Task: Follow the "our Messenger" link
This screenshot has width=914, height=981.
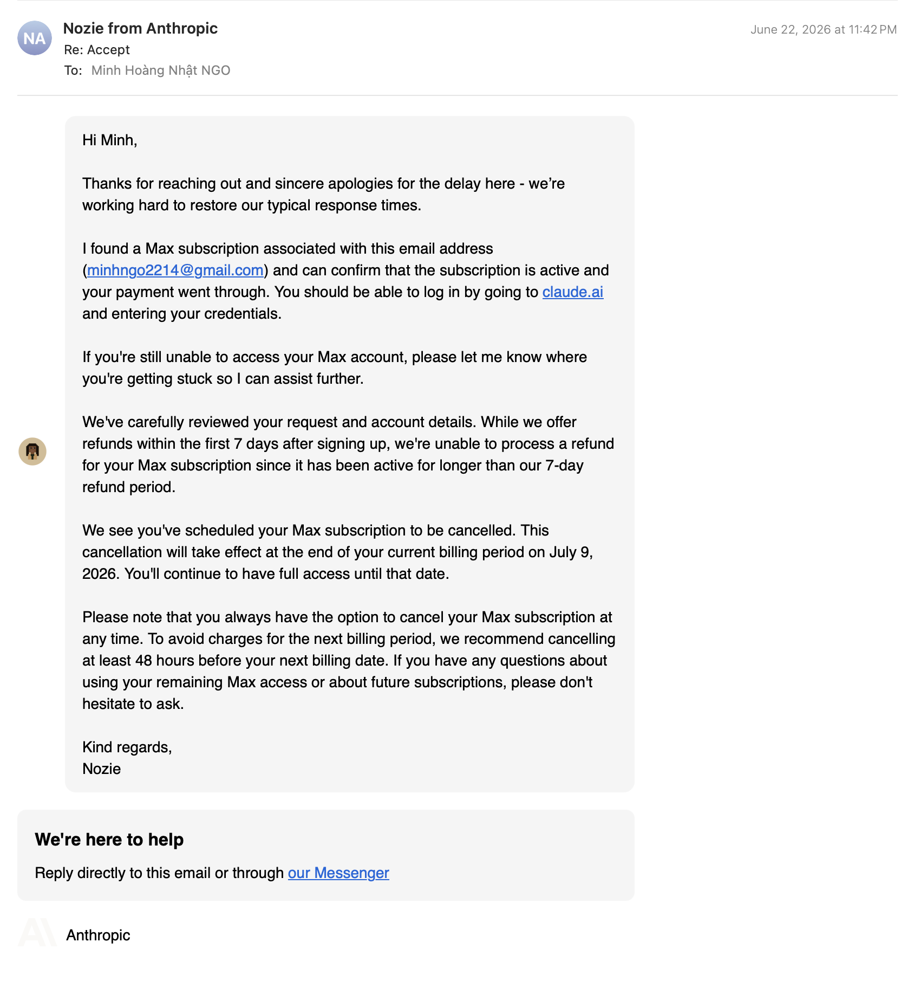Action: click(x=338, y=873)
